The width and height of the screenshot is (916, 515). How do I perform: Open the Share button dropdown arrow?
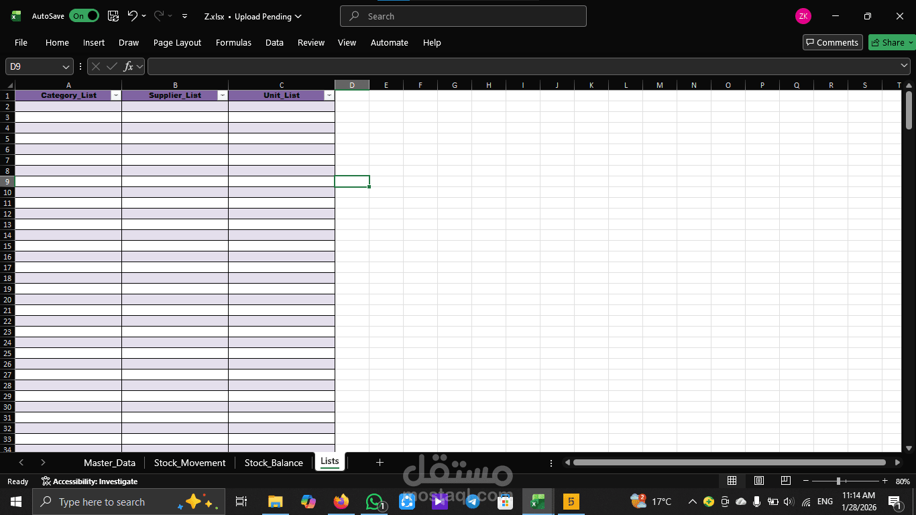pos(911,42)
